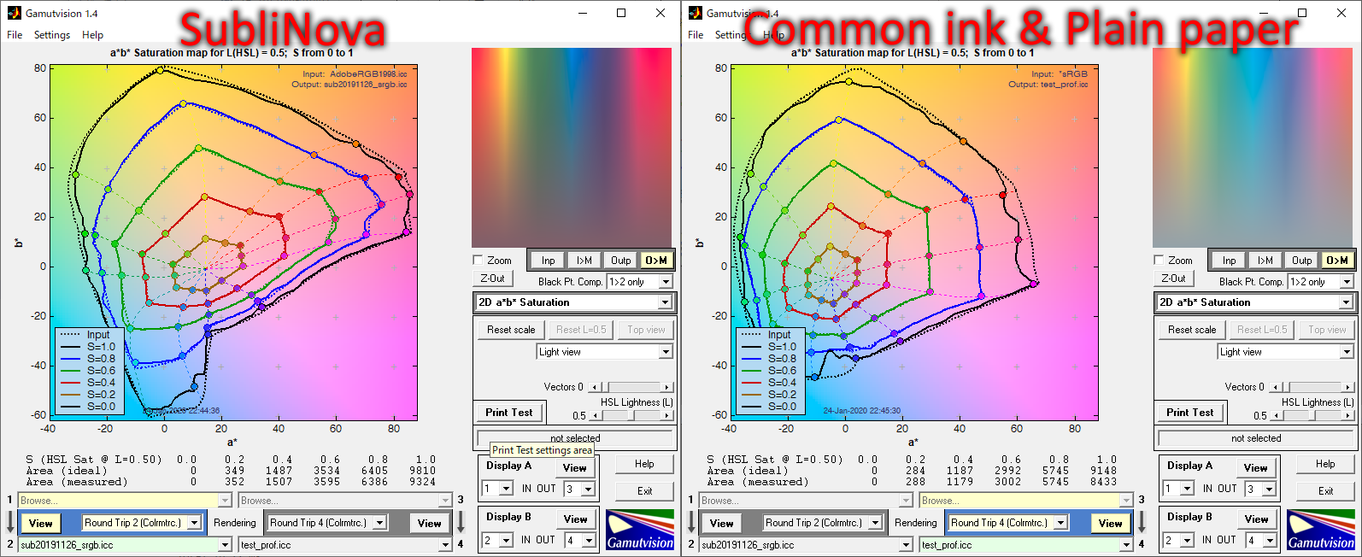Click Vectors slider right arrow in right window
The image size is (1362, 557).
pos(1348,387)
